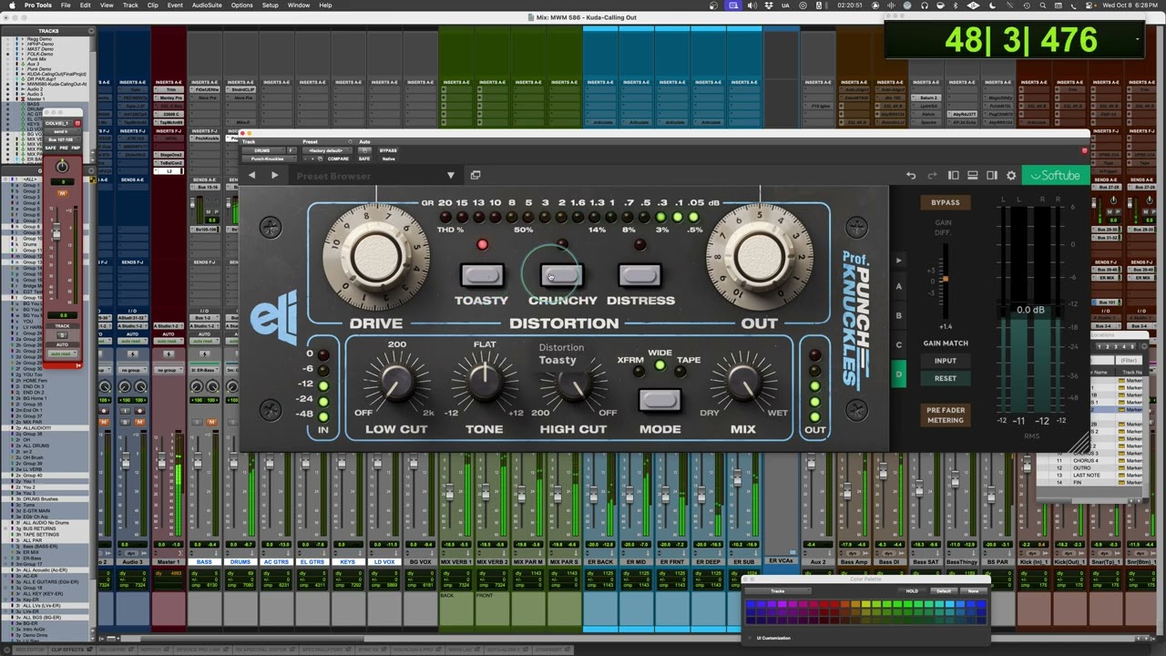Open the Setup menu
The image size is (1166, 656).
271,5
